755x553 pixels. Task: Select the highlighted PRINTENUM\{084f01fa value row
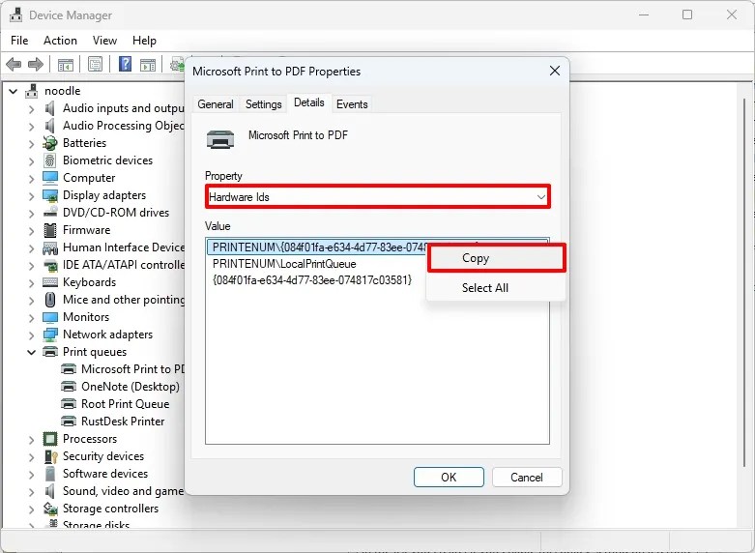318,247
